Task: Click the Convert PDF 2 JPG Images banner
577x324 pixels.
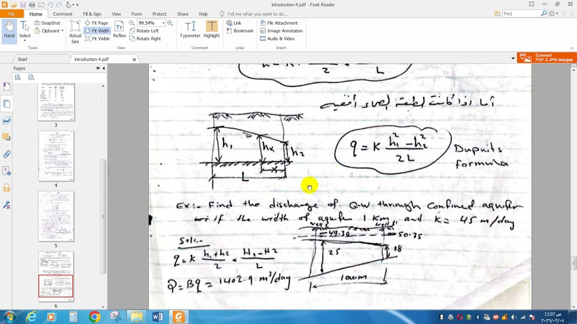Action: pos(546,58)
